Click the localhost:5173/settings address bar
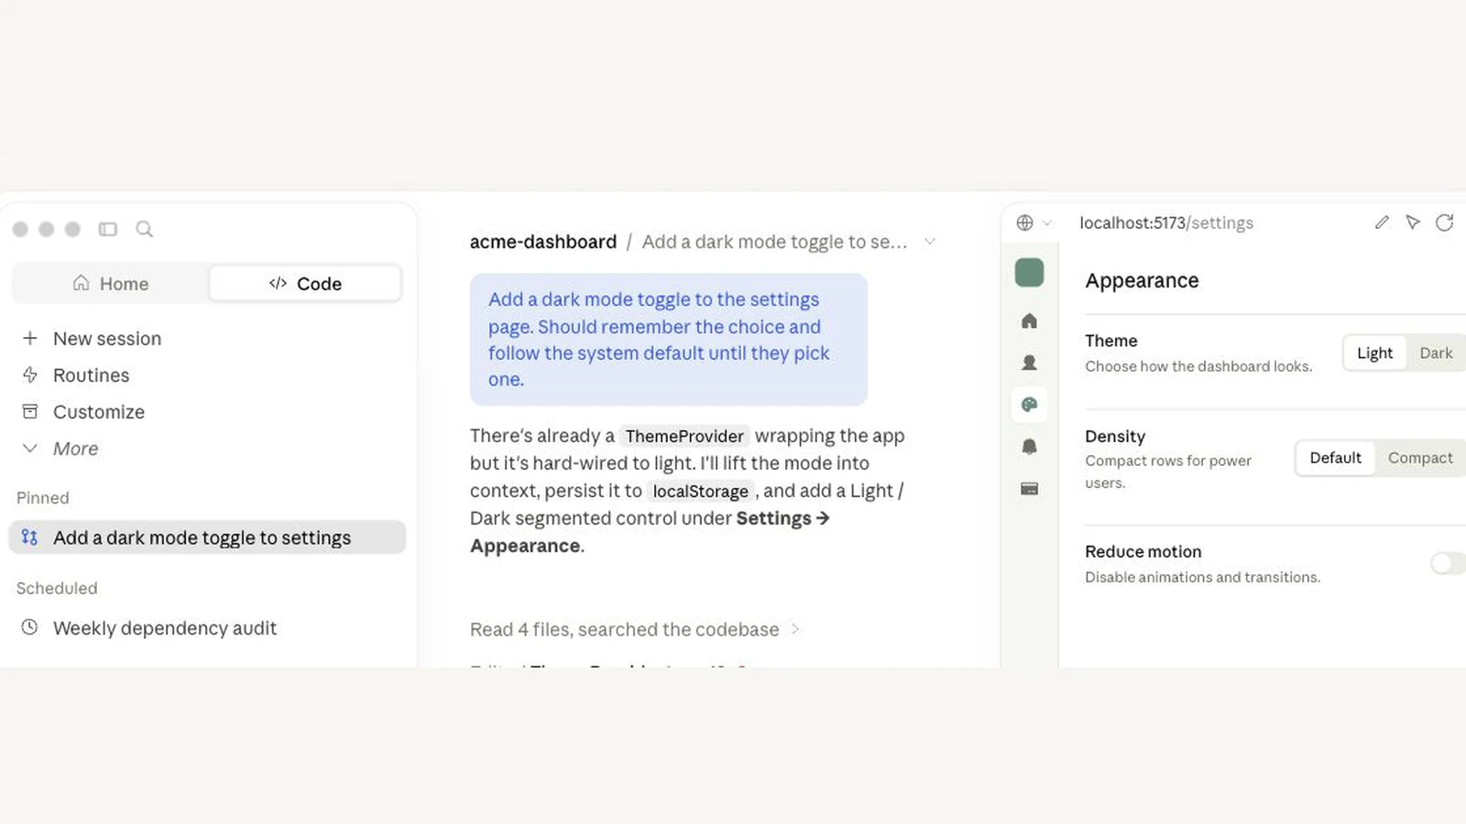Image resolution: width=1466 pixels, height=824 pixels. (x=1166, y=222)
